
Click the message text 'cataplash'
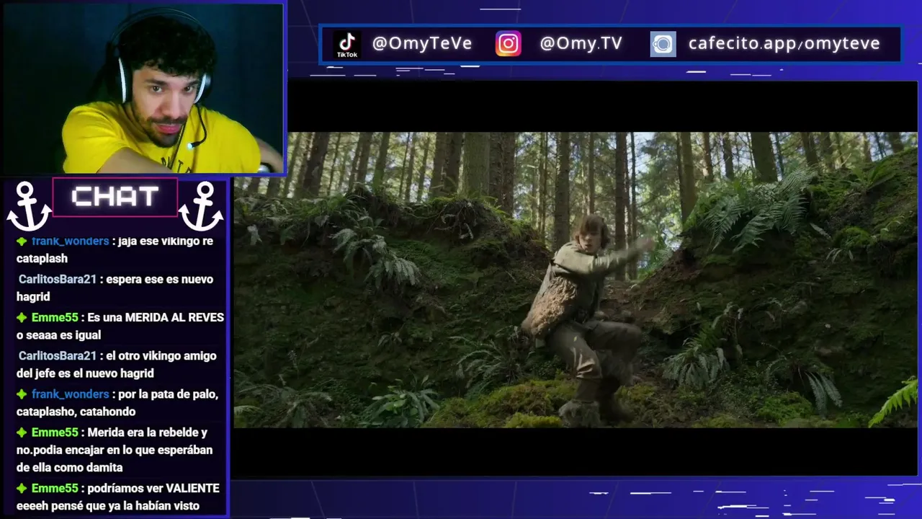42,259
